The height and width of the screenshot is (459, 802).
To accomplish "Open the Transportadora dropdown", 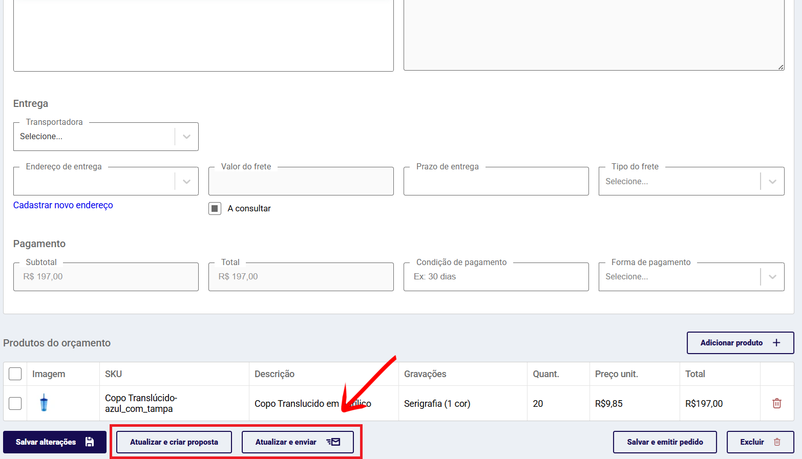I will pyautogui.click(x=106, y=137).
